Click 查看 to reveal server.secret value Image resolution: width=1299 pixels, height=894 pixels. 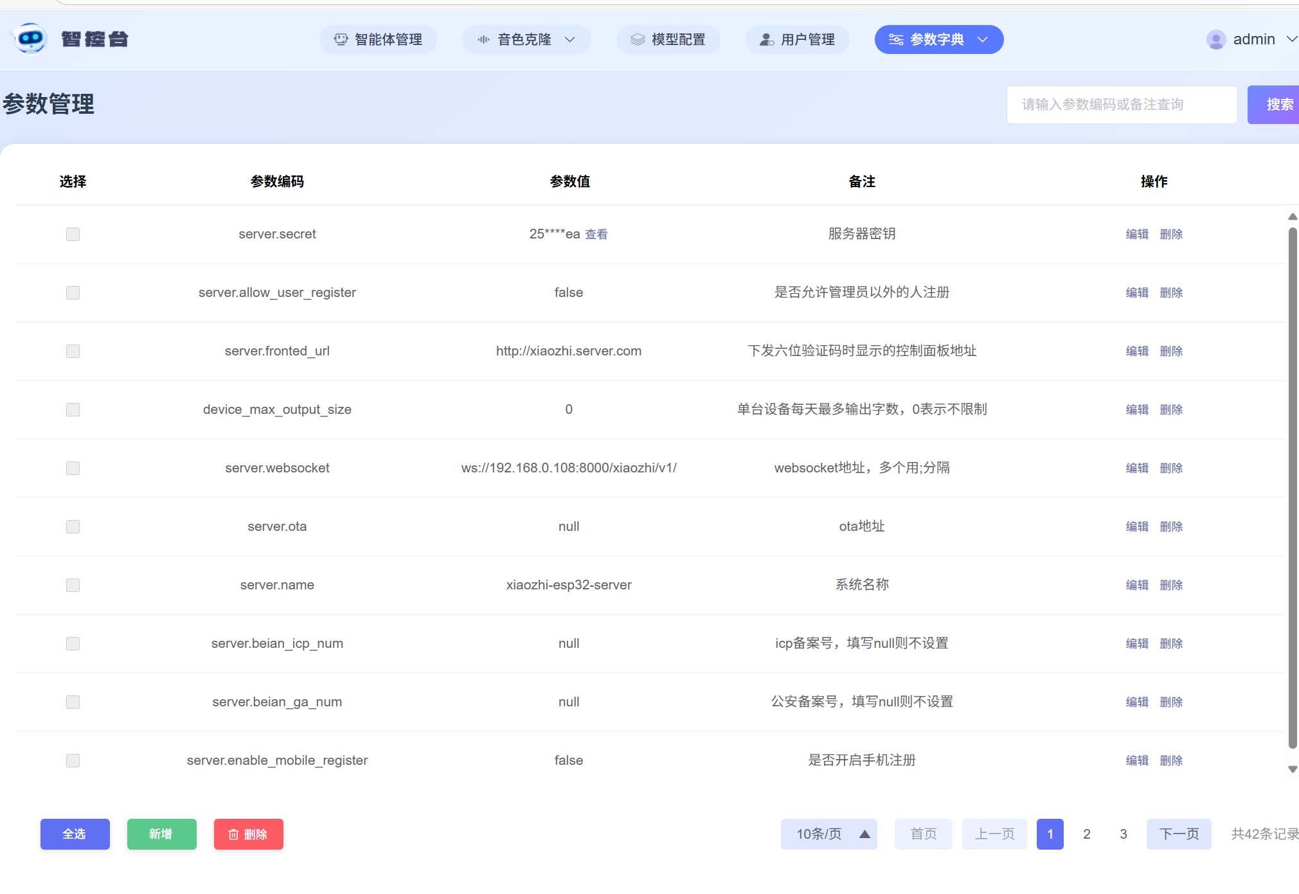[x=596, y=235]
